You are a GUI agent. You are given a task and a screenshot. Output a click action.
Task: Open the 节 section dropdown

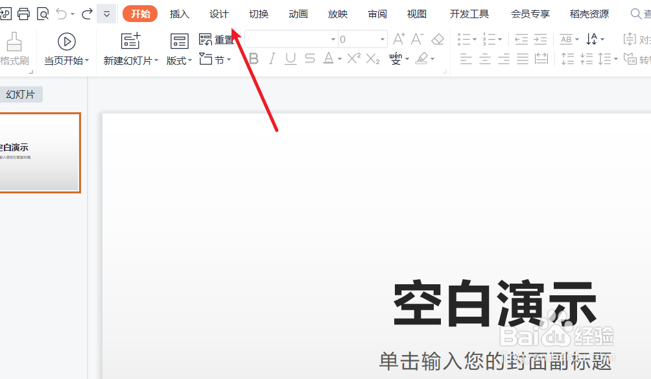[x=215, y=60]
